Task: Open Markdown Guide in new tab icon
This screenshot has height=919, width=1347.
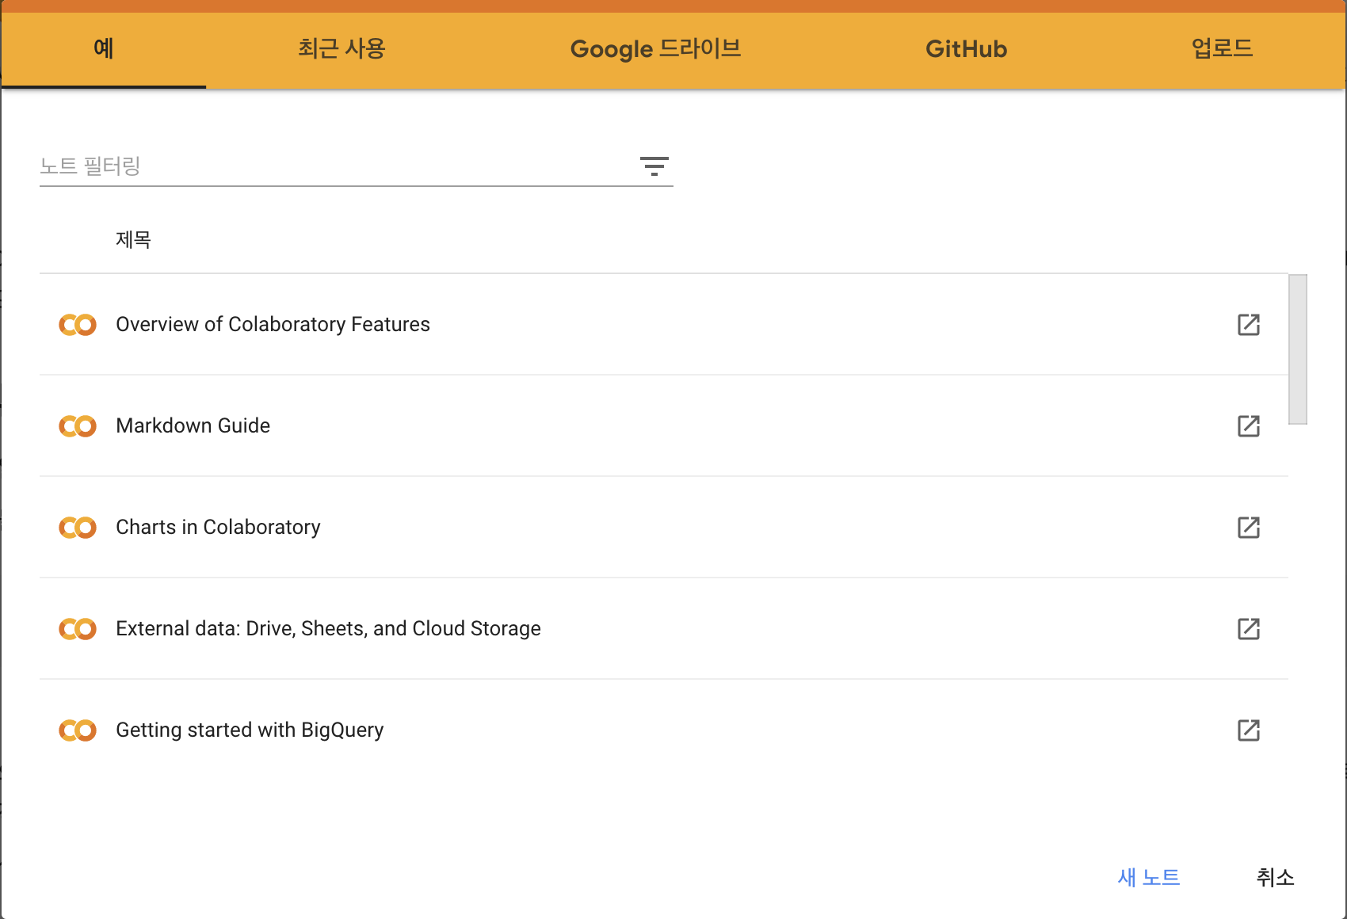Action: [x=1249, y=425]
